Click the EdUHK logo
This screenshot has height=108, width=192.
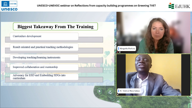tap(179, 6)
